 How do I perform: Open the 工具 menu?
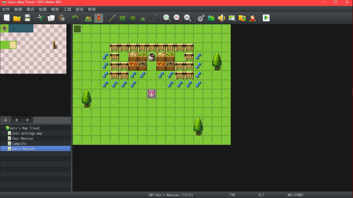point(67,9)
